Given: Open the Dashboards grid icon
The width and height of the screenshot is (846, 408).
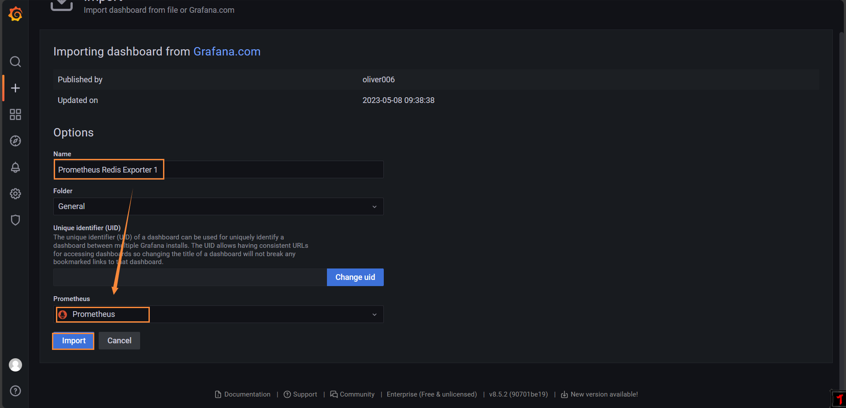Looking at the screenshot, I should coord(15,114).
